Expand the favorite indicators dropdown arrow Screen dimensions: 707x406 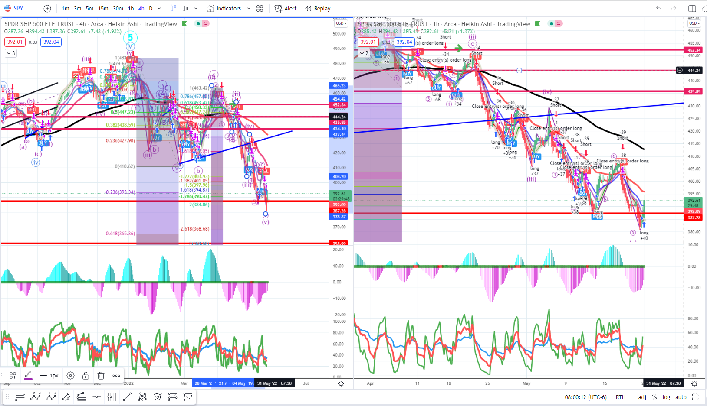tap(249, 9)
